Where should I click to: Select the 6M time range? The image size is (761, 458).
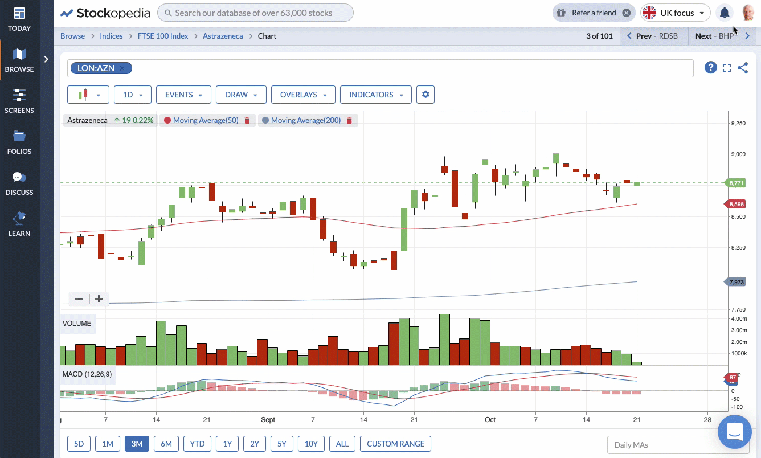[x=166, y=444]
